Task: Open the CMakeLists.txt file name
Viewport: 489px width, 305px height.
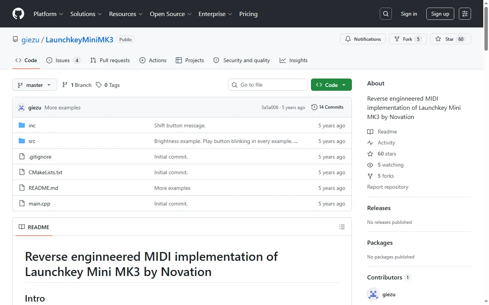Action: pyautogui.click(x=45, y=172)
